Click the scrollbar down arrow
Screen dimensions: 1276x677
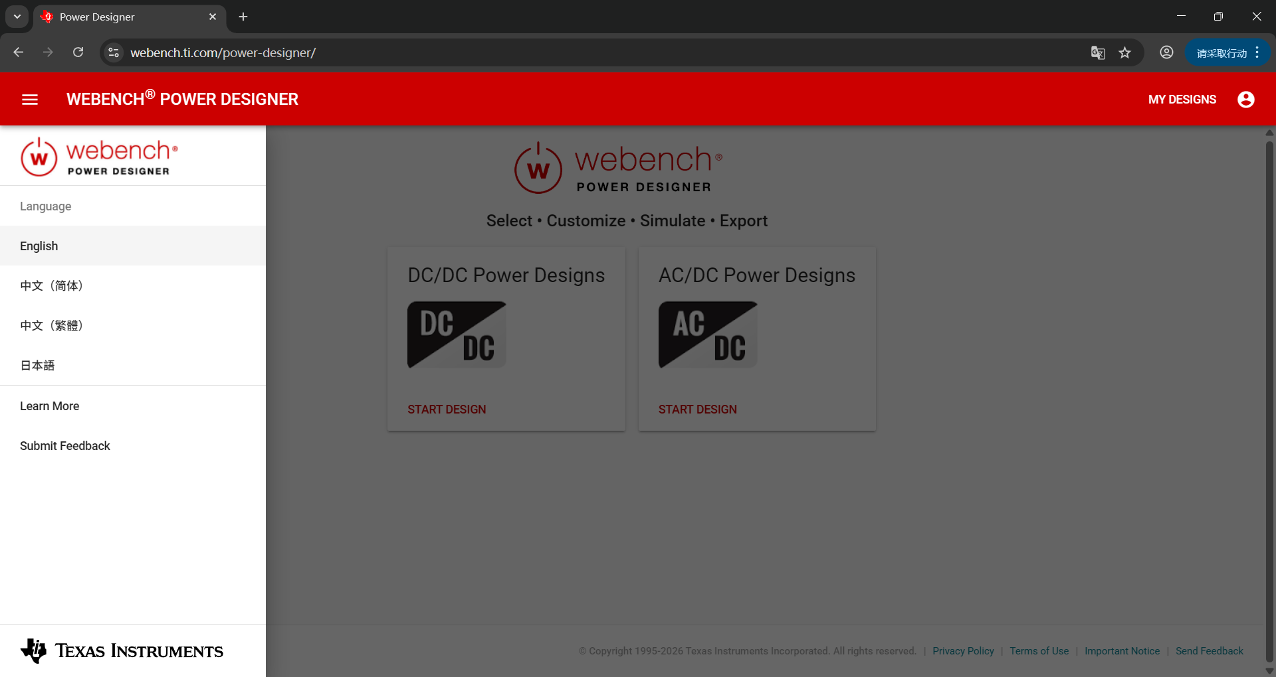click(x=1269, y=671)
